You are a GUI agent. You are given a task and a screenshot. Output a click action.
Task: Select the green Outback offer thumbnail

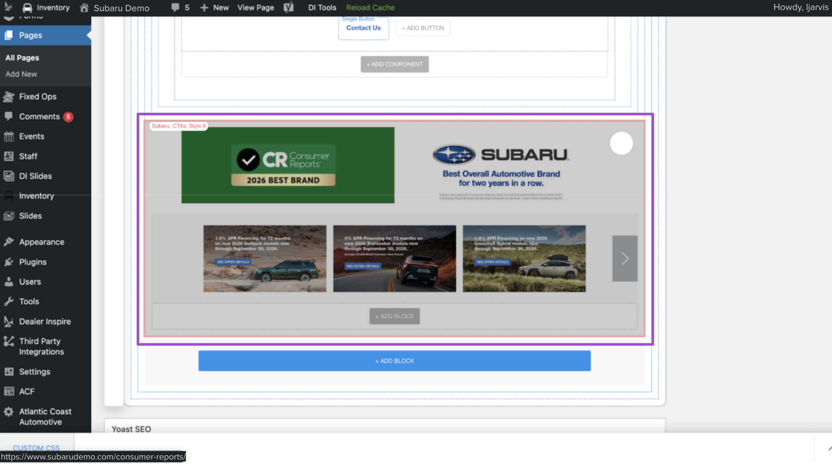pos(265,258)
